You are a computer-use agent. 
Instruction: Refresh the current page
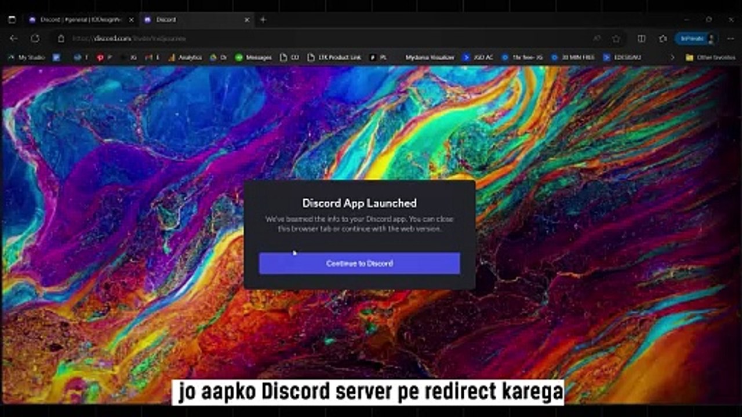[35, 39]
